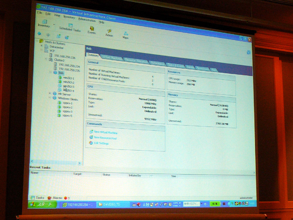Select the xppro-3 virtual machine
Viewport: 293px width, 220px height.
pyautogui.click(x=67, y=111)
